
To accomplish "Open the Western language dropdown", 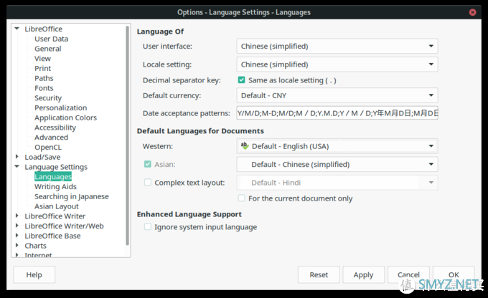I will (337, 146).
